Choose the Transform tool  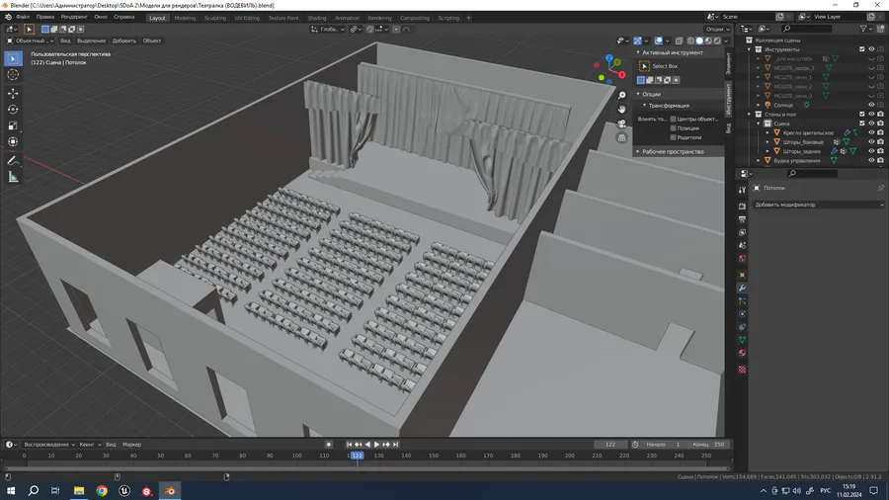[14, 142]
